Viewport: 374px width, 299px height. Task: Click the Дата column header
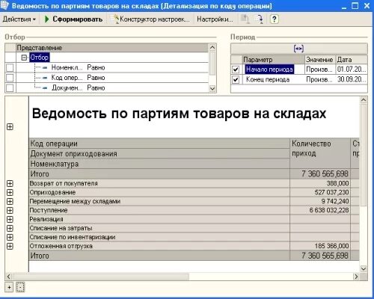(352, 60)
